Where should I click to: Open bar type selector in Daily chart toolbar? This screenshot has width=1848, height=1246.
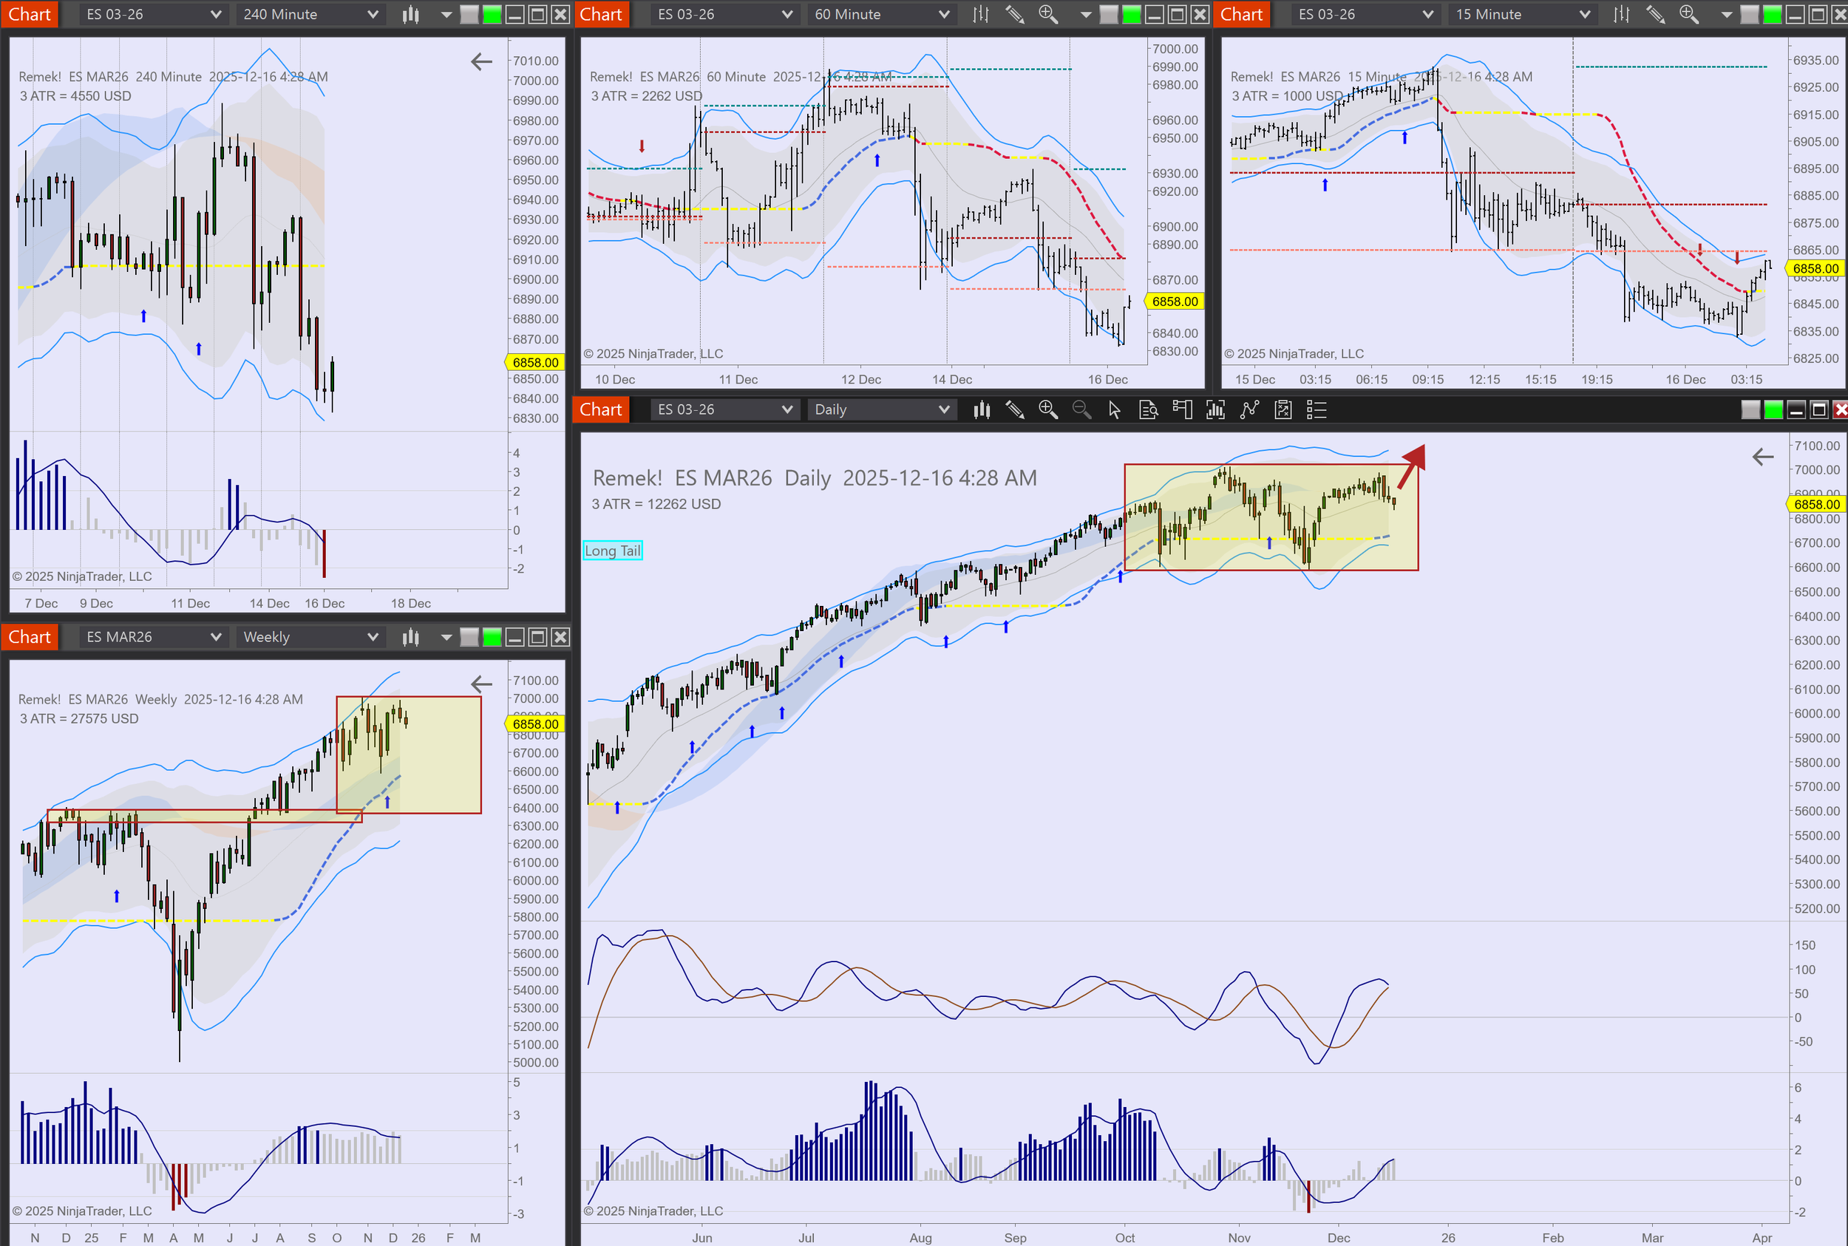(x=982, y=410)
